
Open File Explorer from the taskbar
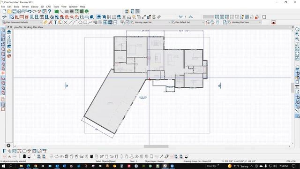click(x=21, y=166)
